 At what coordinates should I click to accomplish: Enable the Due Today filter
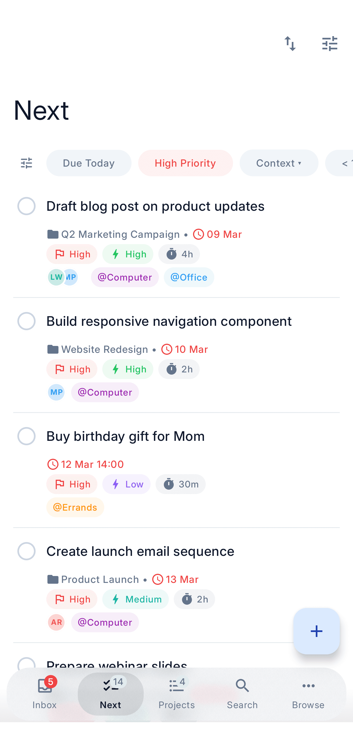click(89, 163)
